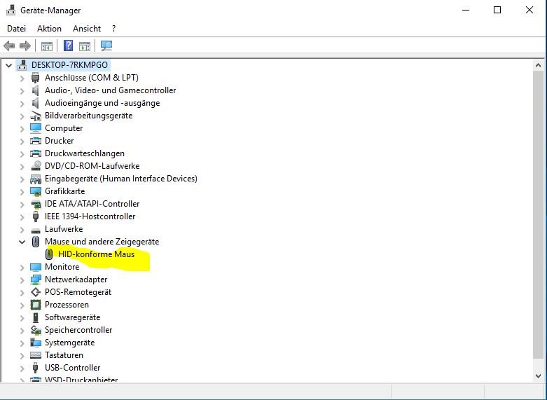547x400 pixels.
Task: Click the Prozessoren chip icon
Action: 35,305
